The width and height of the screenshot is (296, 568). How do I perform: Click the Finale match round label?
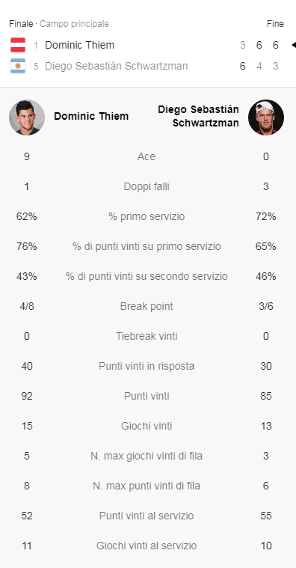click(21, 24)
